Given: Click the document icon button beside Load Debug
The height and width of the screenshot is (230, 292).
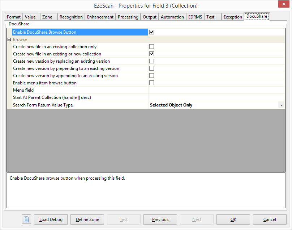Looking at the screenshot, I should [x=26, y=219].
